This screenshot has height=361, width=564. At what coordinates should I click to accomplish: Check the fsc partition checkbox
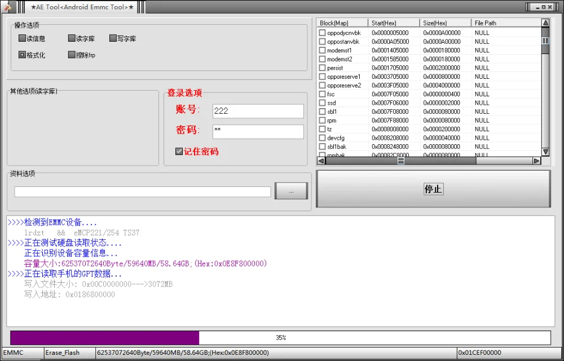[322, 93]
